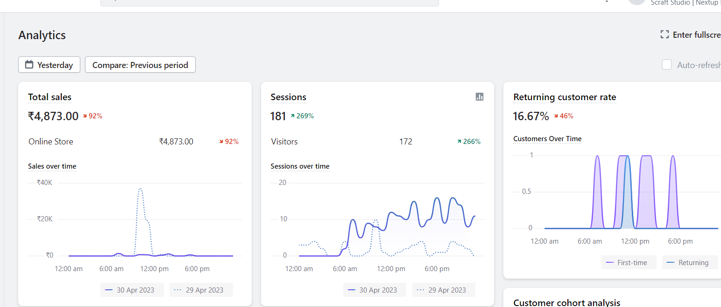Click the 172 visitors count
This screenshot has width=721, height=307.
(406, 142)
